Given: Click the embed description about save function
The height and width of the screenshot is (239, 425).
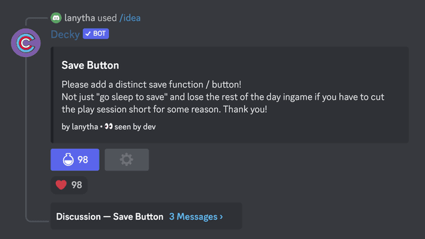Looking at the screenshot, I should pos(223,97).
